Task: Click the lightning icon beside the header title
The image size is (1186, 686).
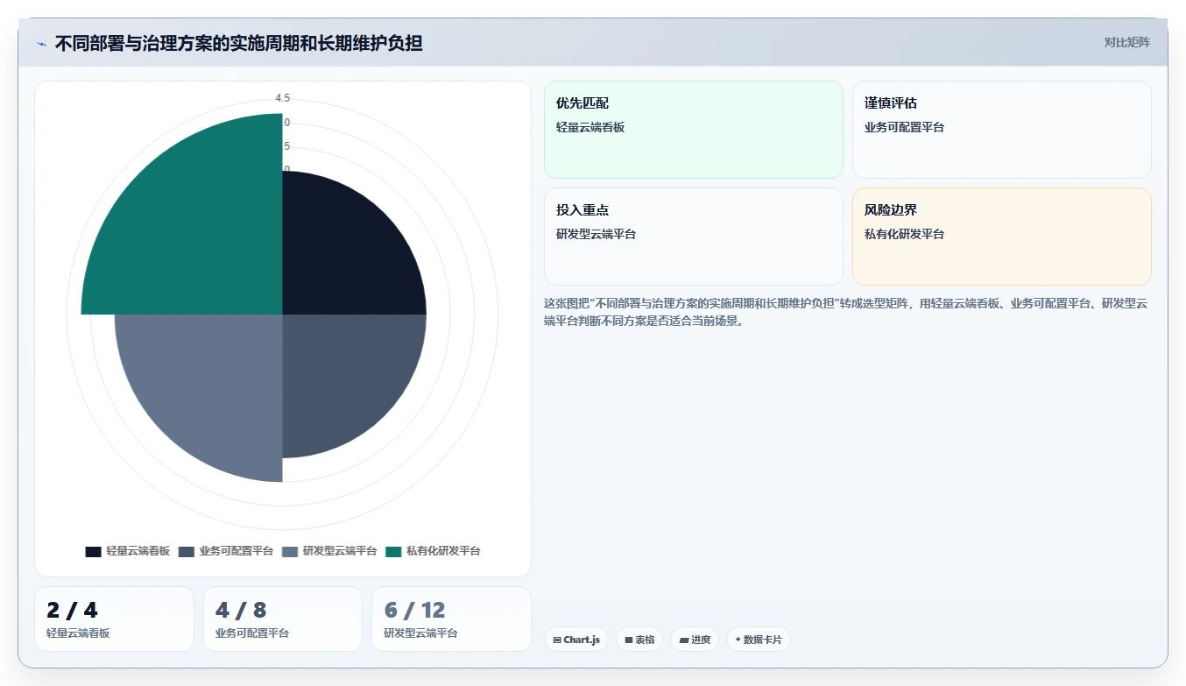Action: (x=41, y=43)
